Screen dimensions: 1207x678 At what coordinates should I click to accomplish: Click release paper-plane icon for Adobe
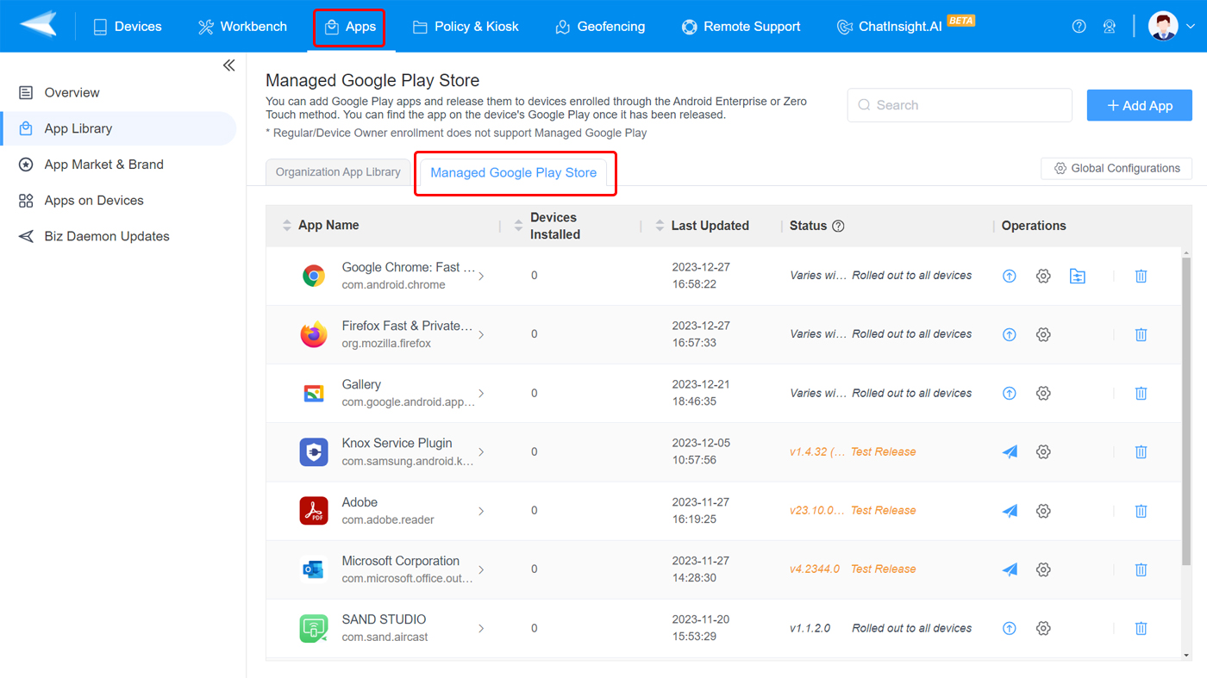click(x=1010, y=511)
